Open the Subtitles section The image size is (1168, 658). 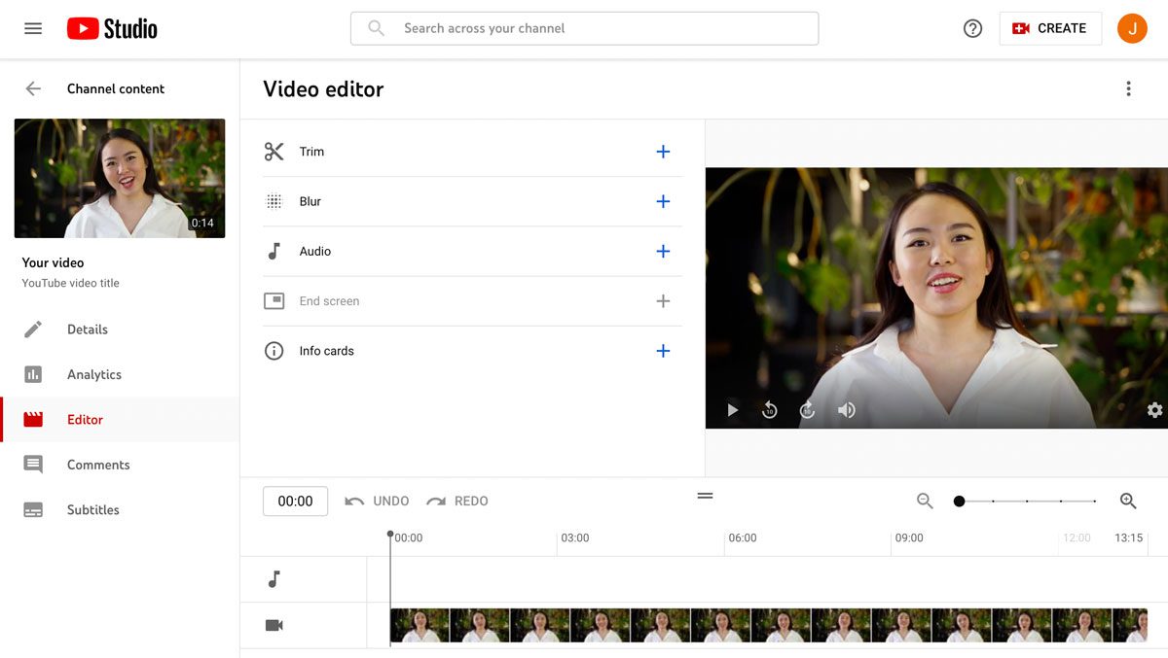92,509
